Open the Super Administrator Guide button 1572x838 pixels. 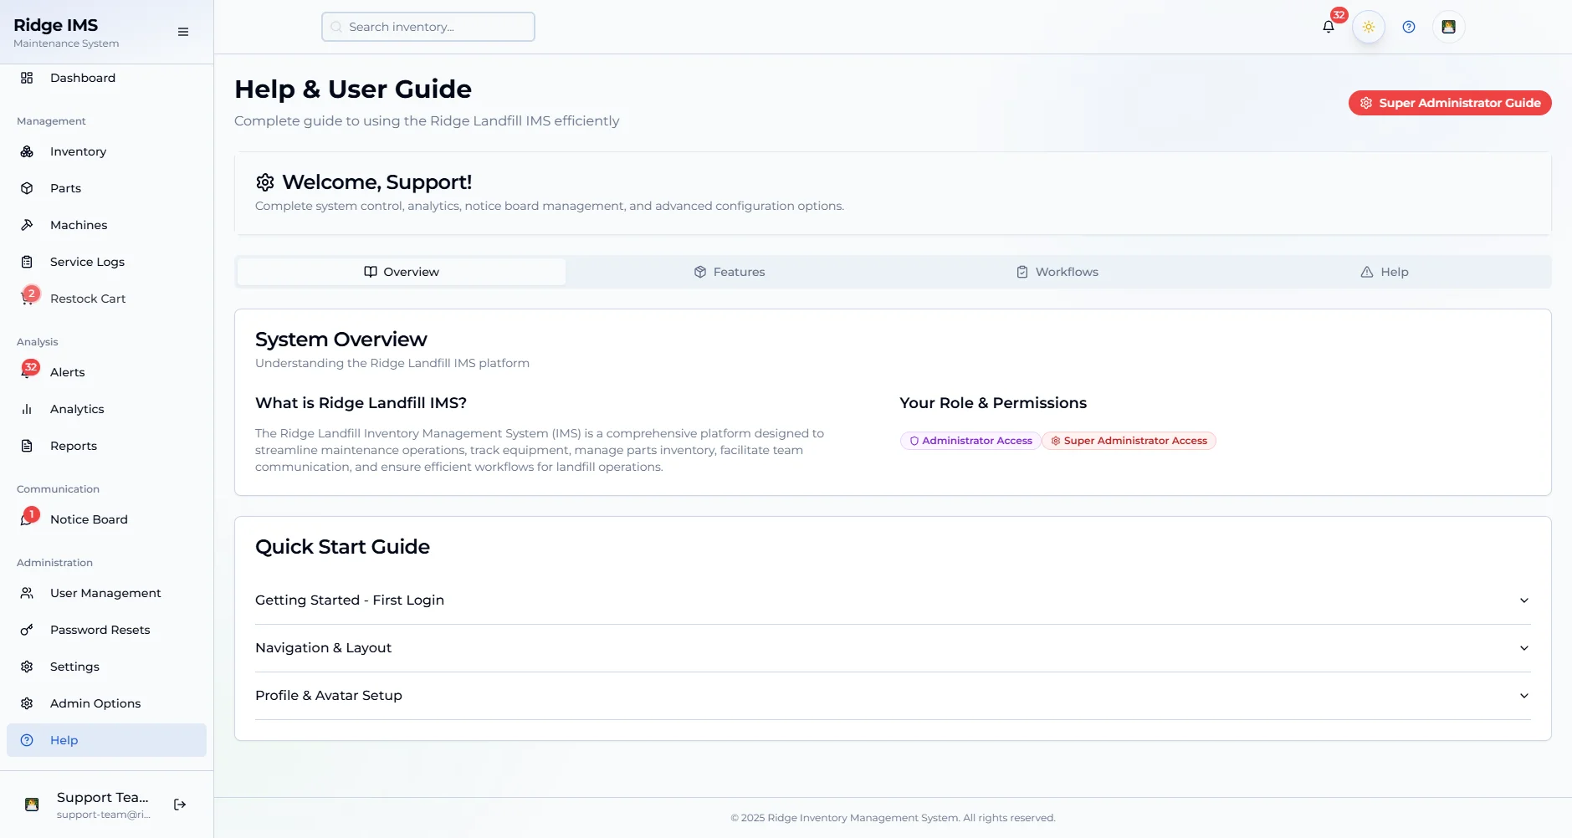click(1450, 103)
